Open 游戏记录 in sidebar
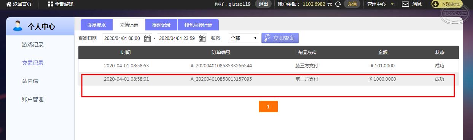 (33, 45)
